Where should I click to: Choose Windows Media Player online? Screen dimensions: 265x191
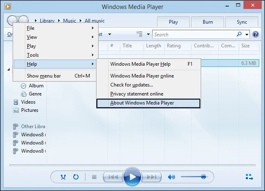(x=149, y=76)
